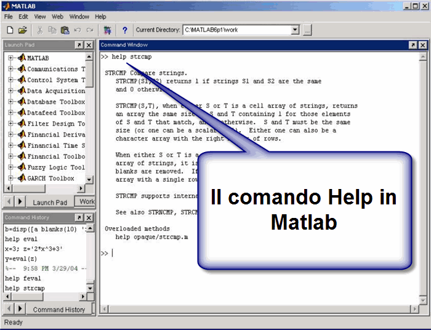The image size is (431, 330).
Task: Expand the Communications toolbox node
Action: [x=10, y=69]
